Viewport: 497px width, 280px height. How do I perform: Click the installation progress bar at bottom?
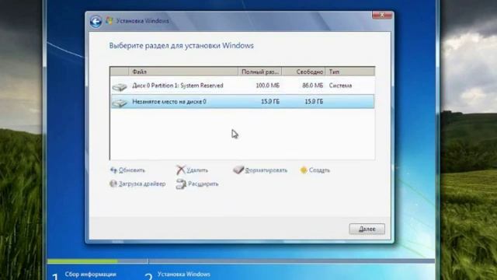241,261
